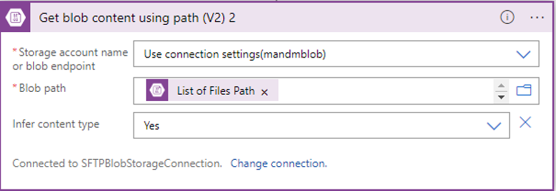Open the Infer content type Yes box
Viewport: 556px width, 191px height.
pyautogui.click(x=322, y=125)
